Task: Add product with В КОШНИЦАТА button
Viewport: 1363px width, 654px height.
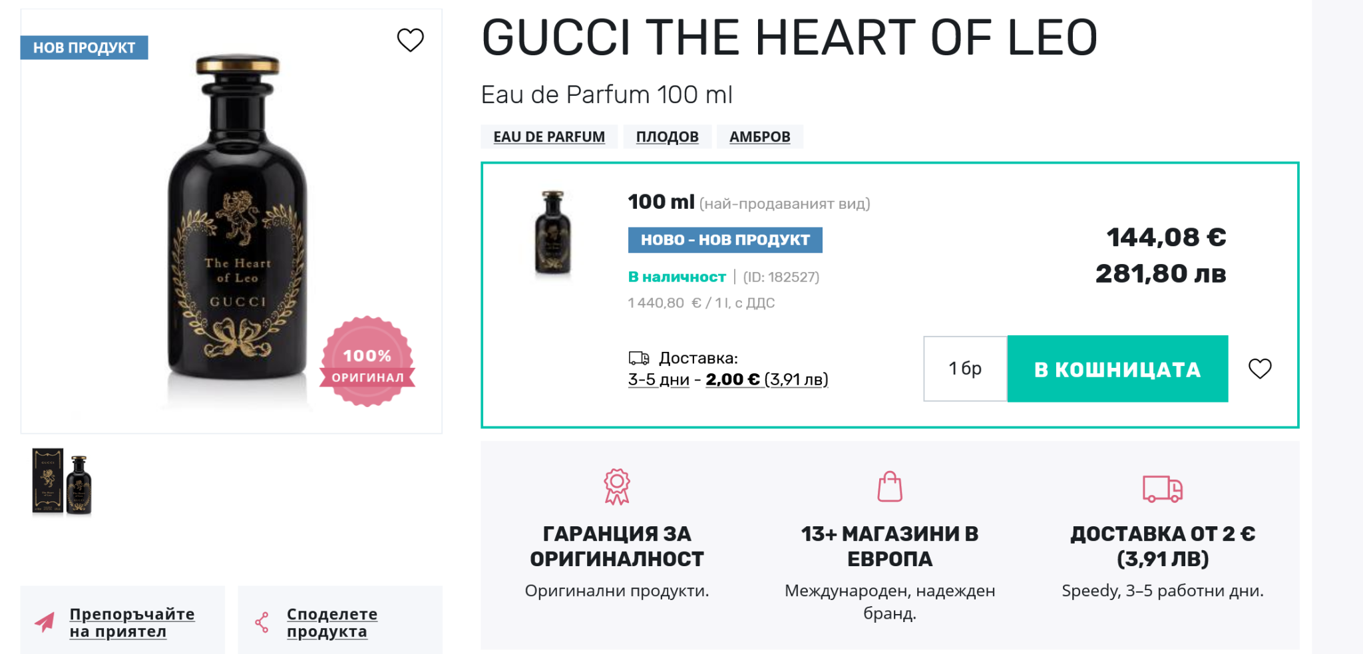Action: (x=1117, y=369)
